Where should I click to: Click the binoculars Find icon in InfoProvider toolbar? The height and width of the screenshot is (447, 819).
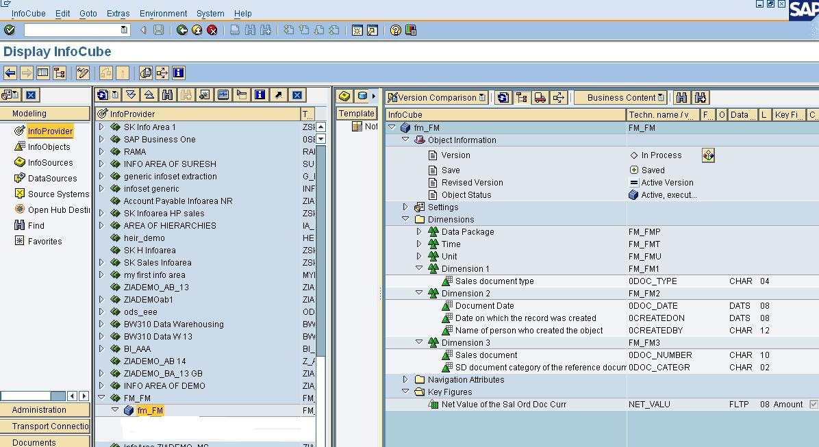tap(168, 95)
